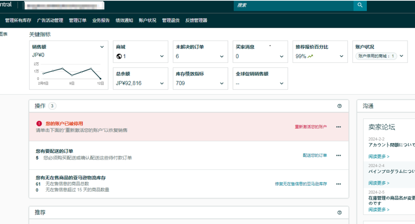Click the アカウント閉鎖について forum post title

pos(392,145)
